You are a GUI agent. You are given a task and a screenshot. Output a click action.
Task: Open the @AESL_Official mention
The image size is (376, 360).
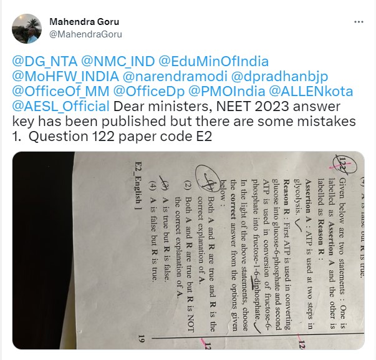tap(60, 107)
